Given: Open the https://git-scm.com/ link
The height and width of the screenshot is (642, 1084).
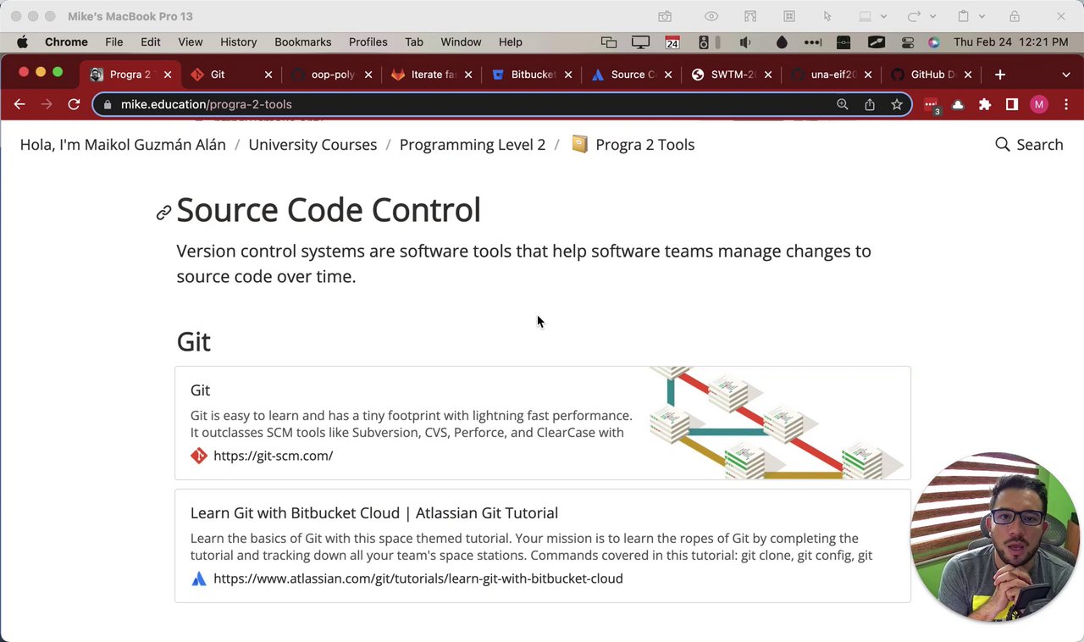Looking at the screenshot, I should [x=273, y=456].
